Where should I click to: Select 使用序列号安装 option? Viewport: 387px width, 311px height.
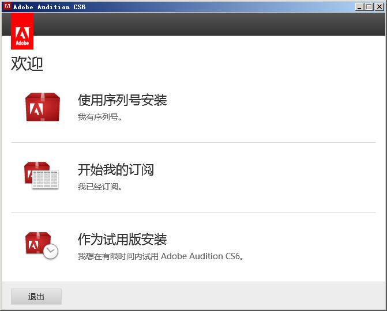122,100
